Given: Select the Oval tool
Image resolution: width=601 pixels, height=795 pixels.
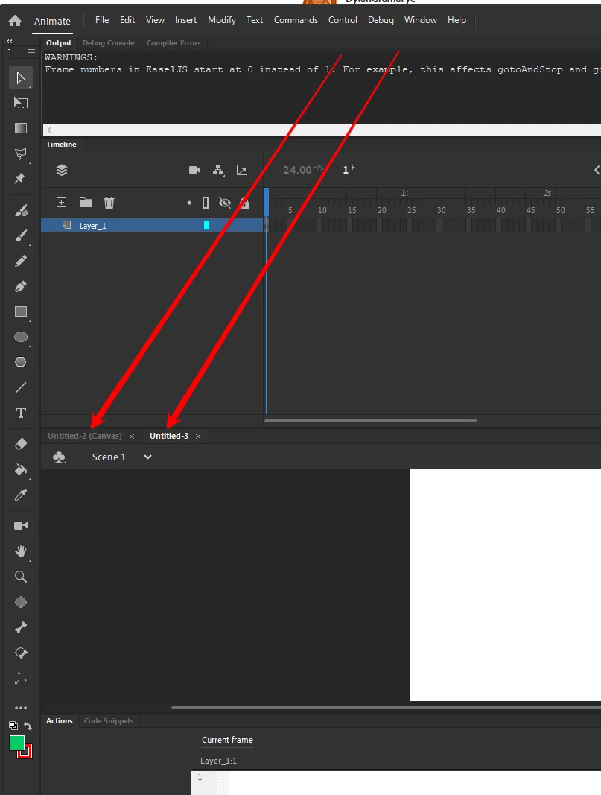Looking at the screenshot, I should [x=21, y=337].
